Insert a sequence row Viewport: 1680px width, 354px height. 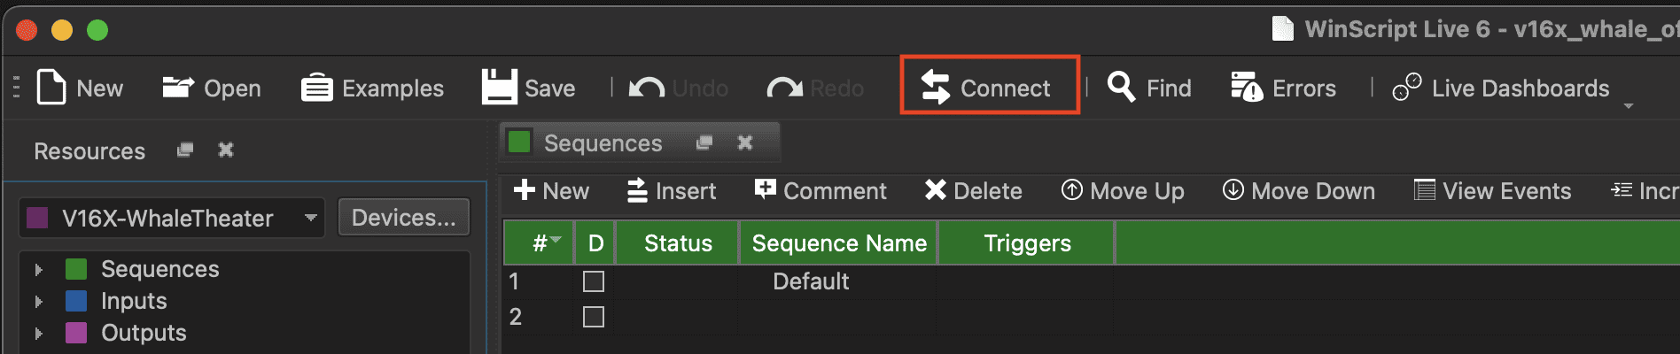coord(671,191)
